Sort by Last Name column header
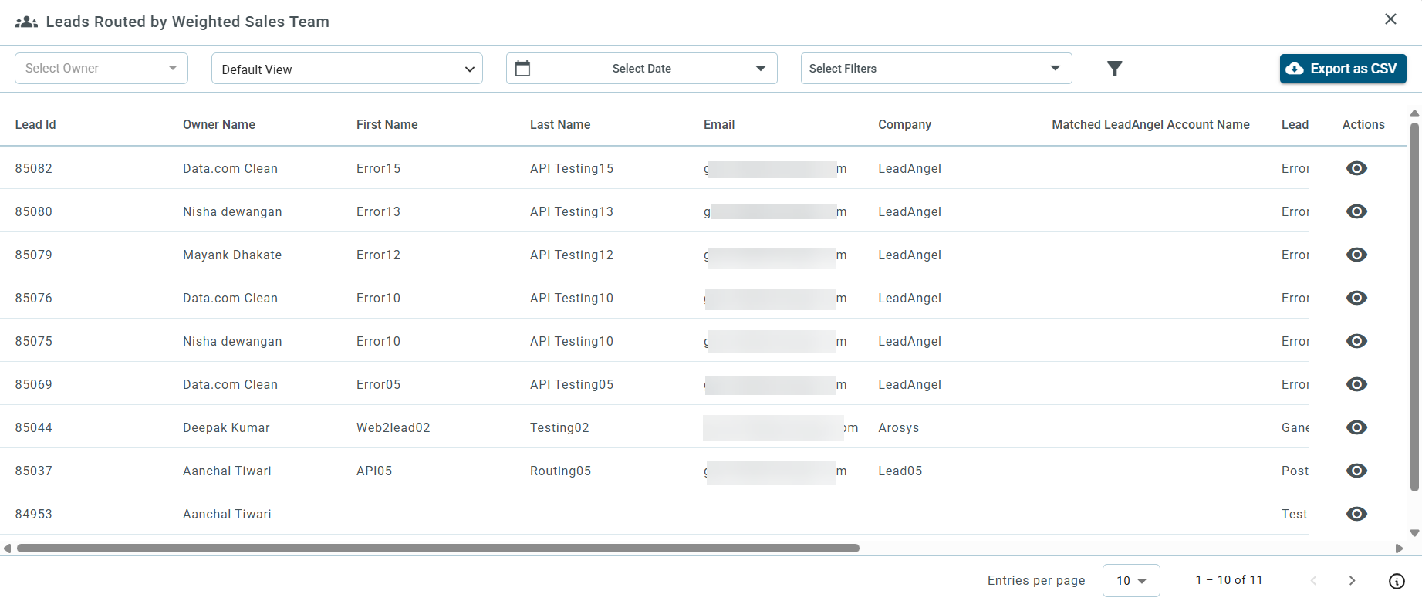 [560, 125]
